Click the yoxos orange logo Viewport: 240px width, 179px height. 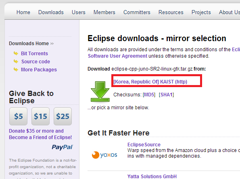point(104,155)
